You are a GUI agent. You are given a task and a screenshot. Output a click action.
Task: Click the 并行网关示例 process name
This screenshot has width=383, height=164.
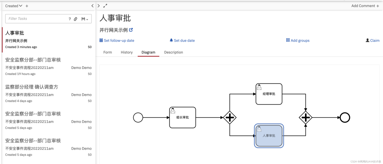113,30
